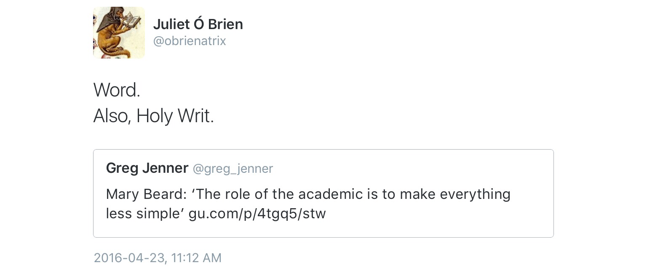Open Juliet Ó Brien's profile avatar
The width and height of the screenshot is (647, 268).
click(x=119, y=33)
